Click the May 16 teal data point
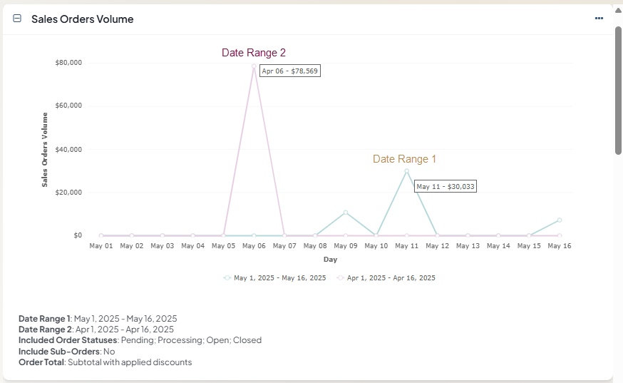 (x=560, y=220)
